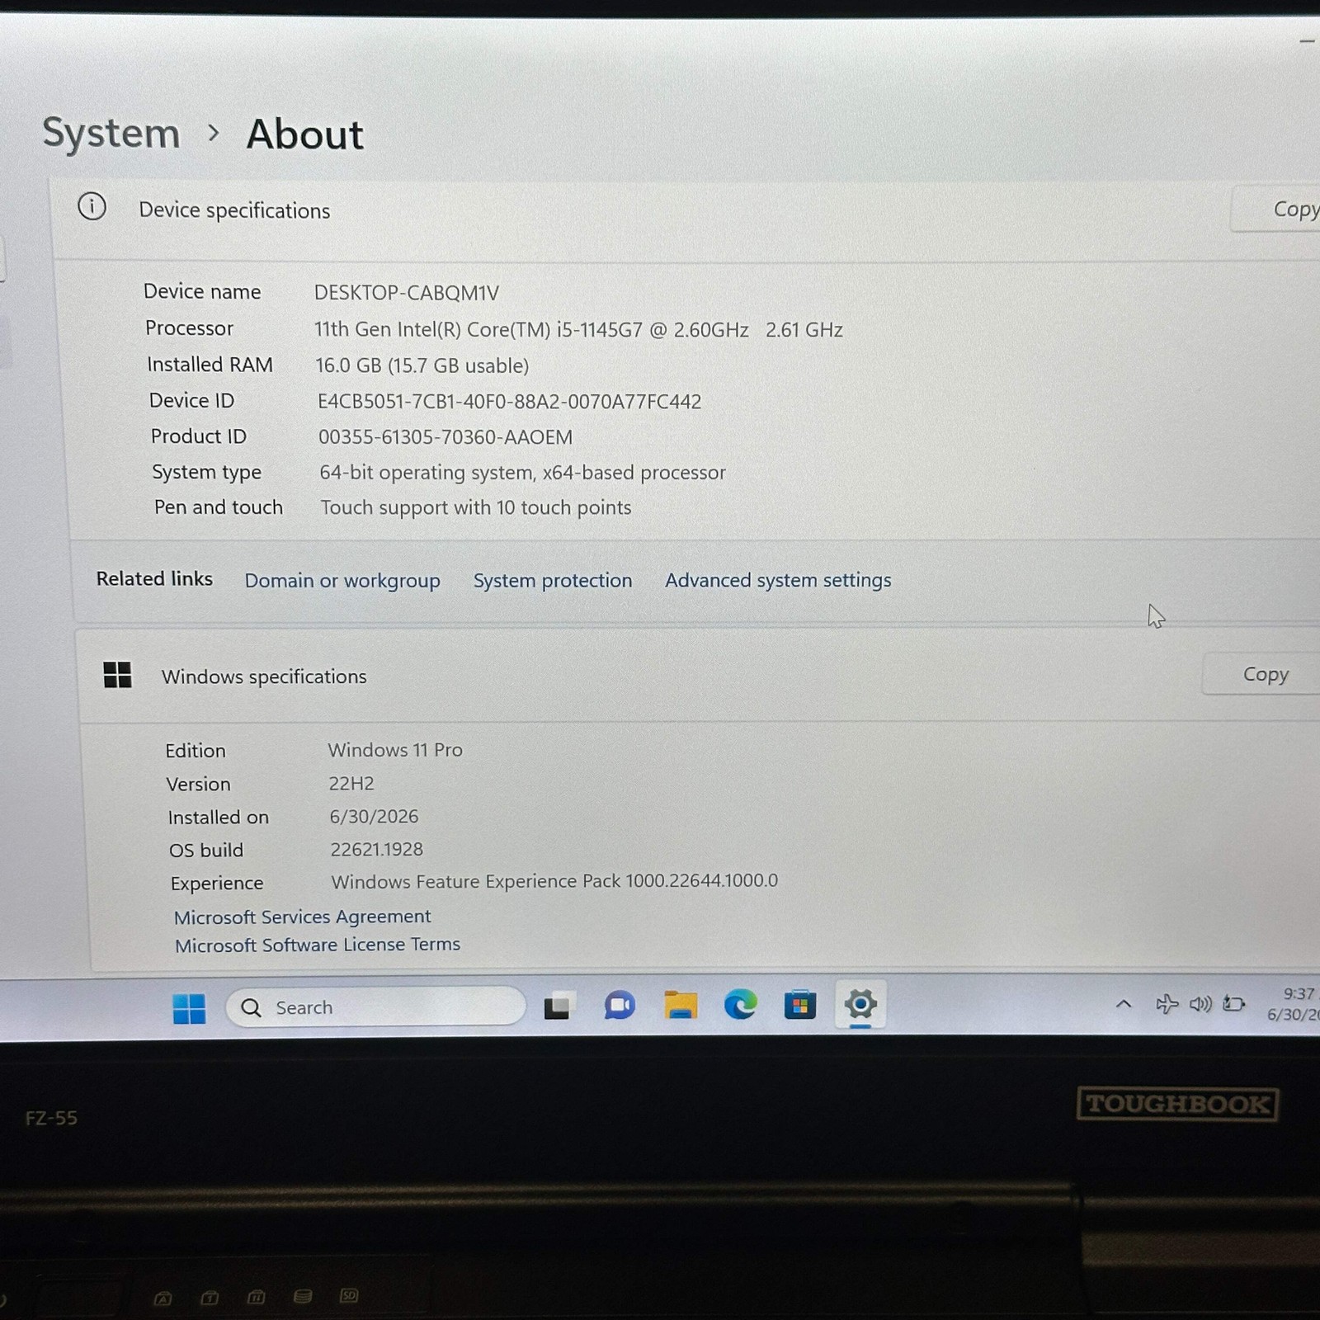The image size is (1320, 1320).
Task: Open the volume speaker tray icon
Action: (1200, 1004)
